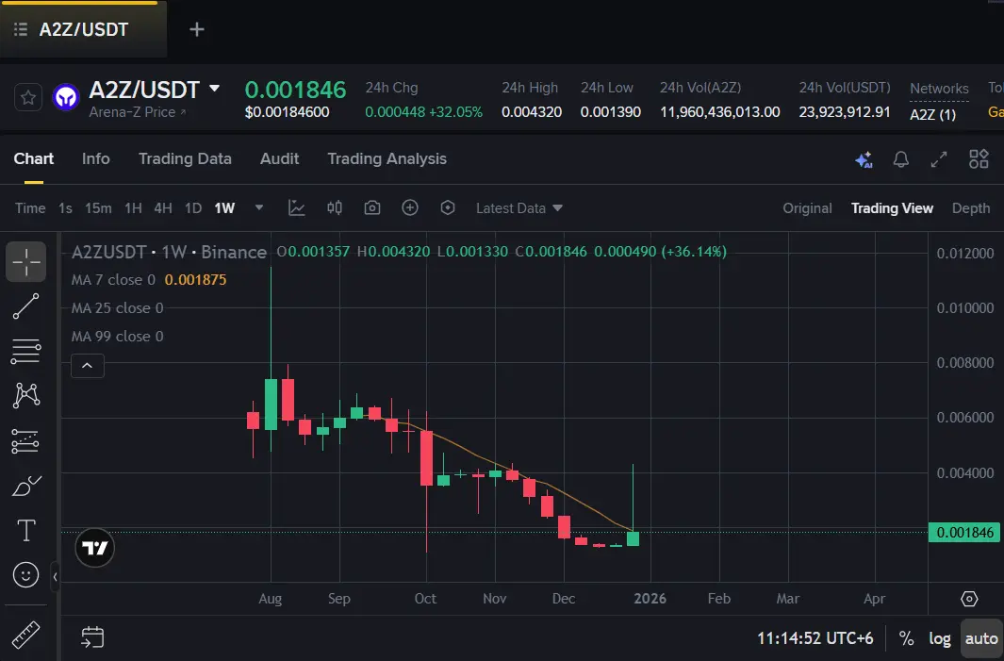
Task: Open the emoji icons tool
Action: click(26, 575)
